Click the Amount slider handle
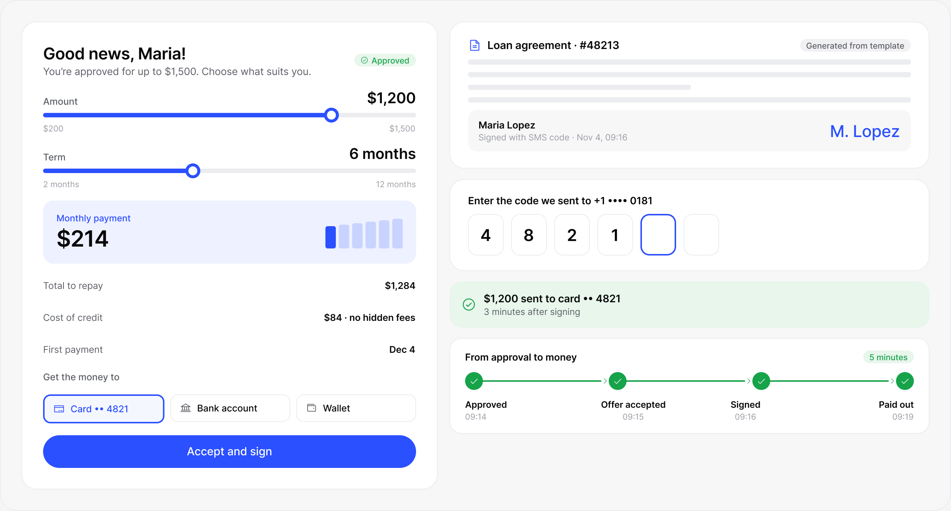 click(x=331, y=115)
